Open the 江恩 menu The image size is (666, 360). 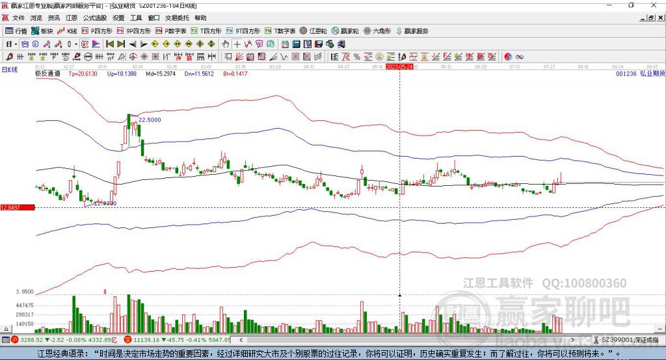pyautogui.click(x=72, y=18)
